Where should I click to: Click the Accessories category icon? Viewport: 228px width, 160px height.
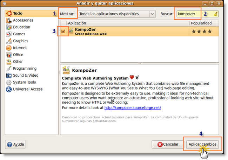point(9,20)
